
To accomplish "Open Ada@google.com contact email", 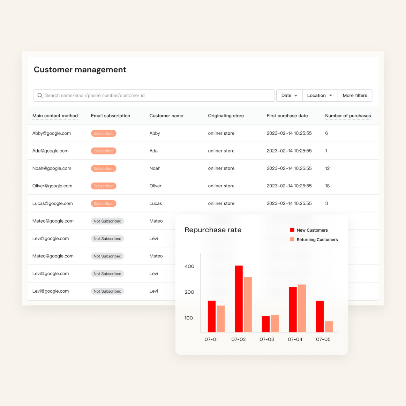I will (51, 151).
